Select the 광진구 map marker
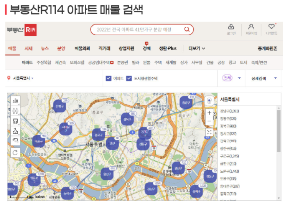This screenshot has width=285, height=205. pos(178,168)
